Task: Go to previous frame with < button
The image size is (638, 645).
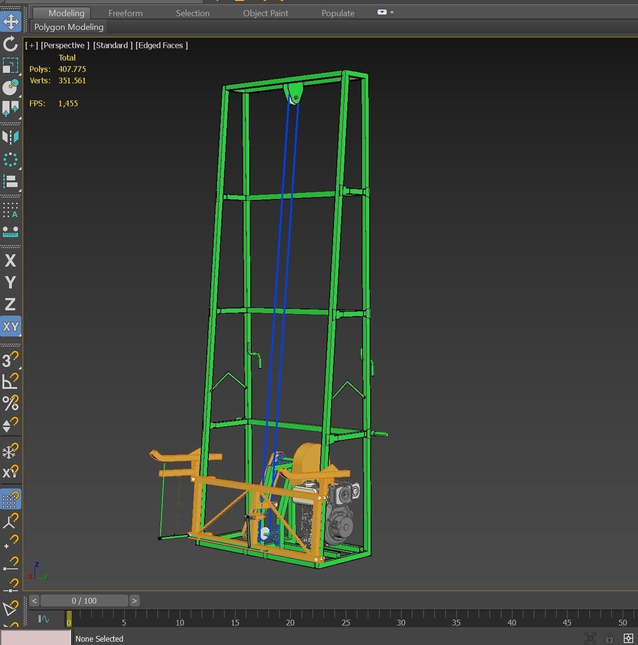Action: [x=34, y=601]
